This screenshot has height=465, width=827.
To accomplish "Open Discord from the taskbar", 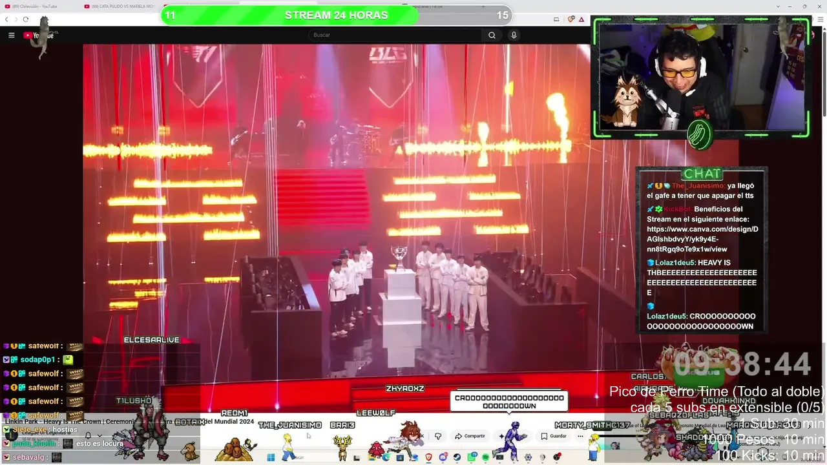I will [443, 457].
